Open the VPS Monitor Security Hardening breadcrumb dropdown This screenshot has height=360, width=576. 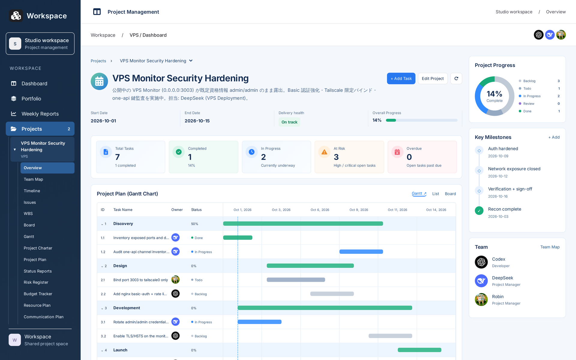[x=156, y=61]
